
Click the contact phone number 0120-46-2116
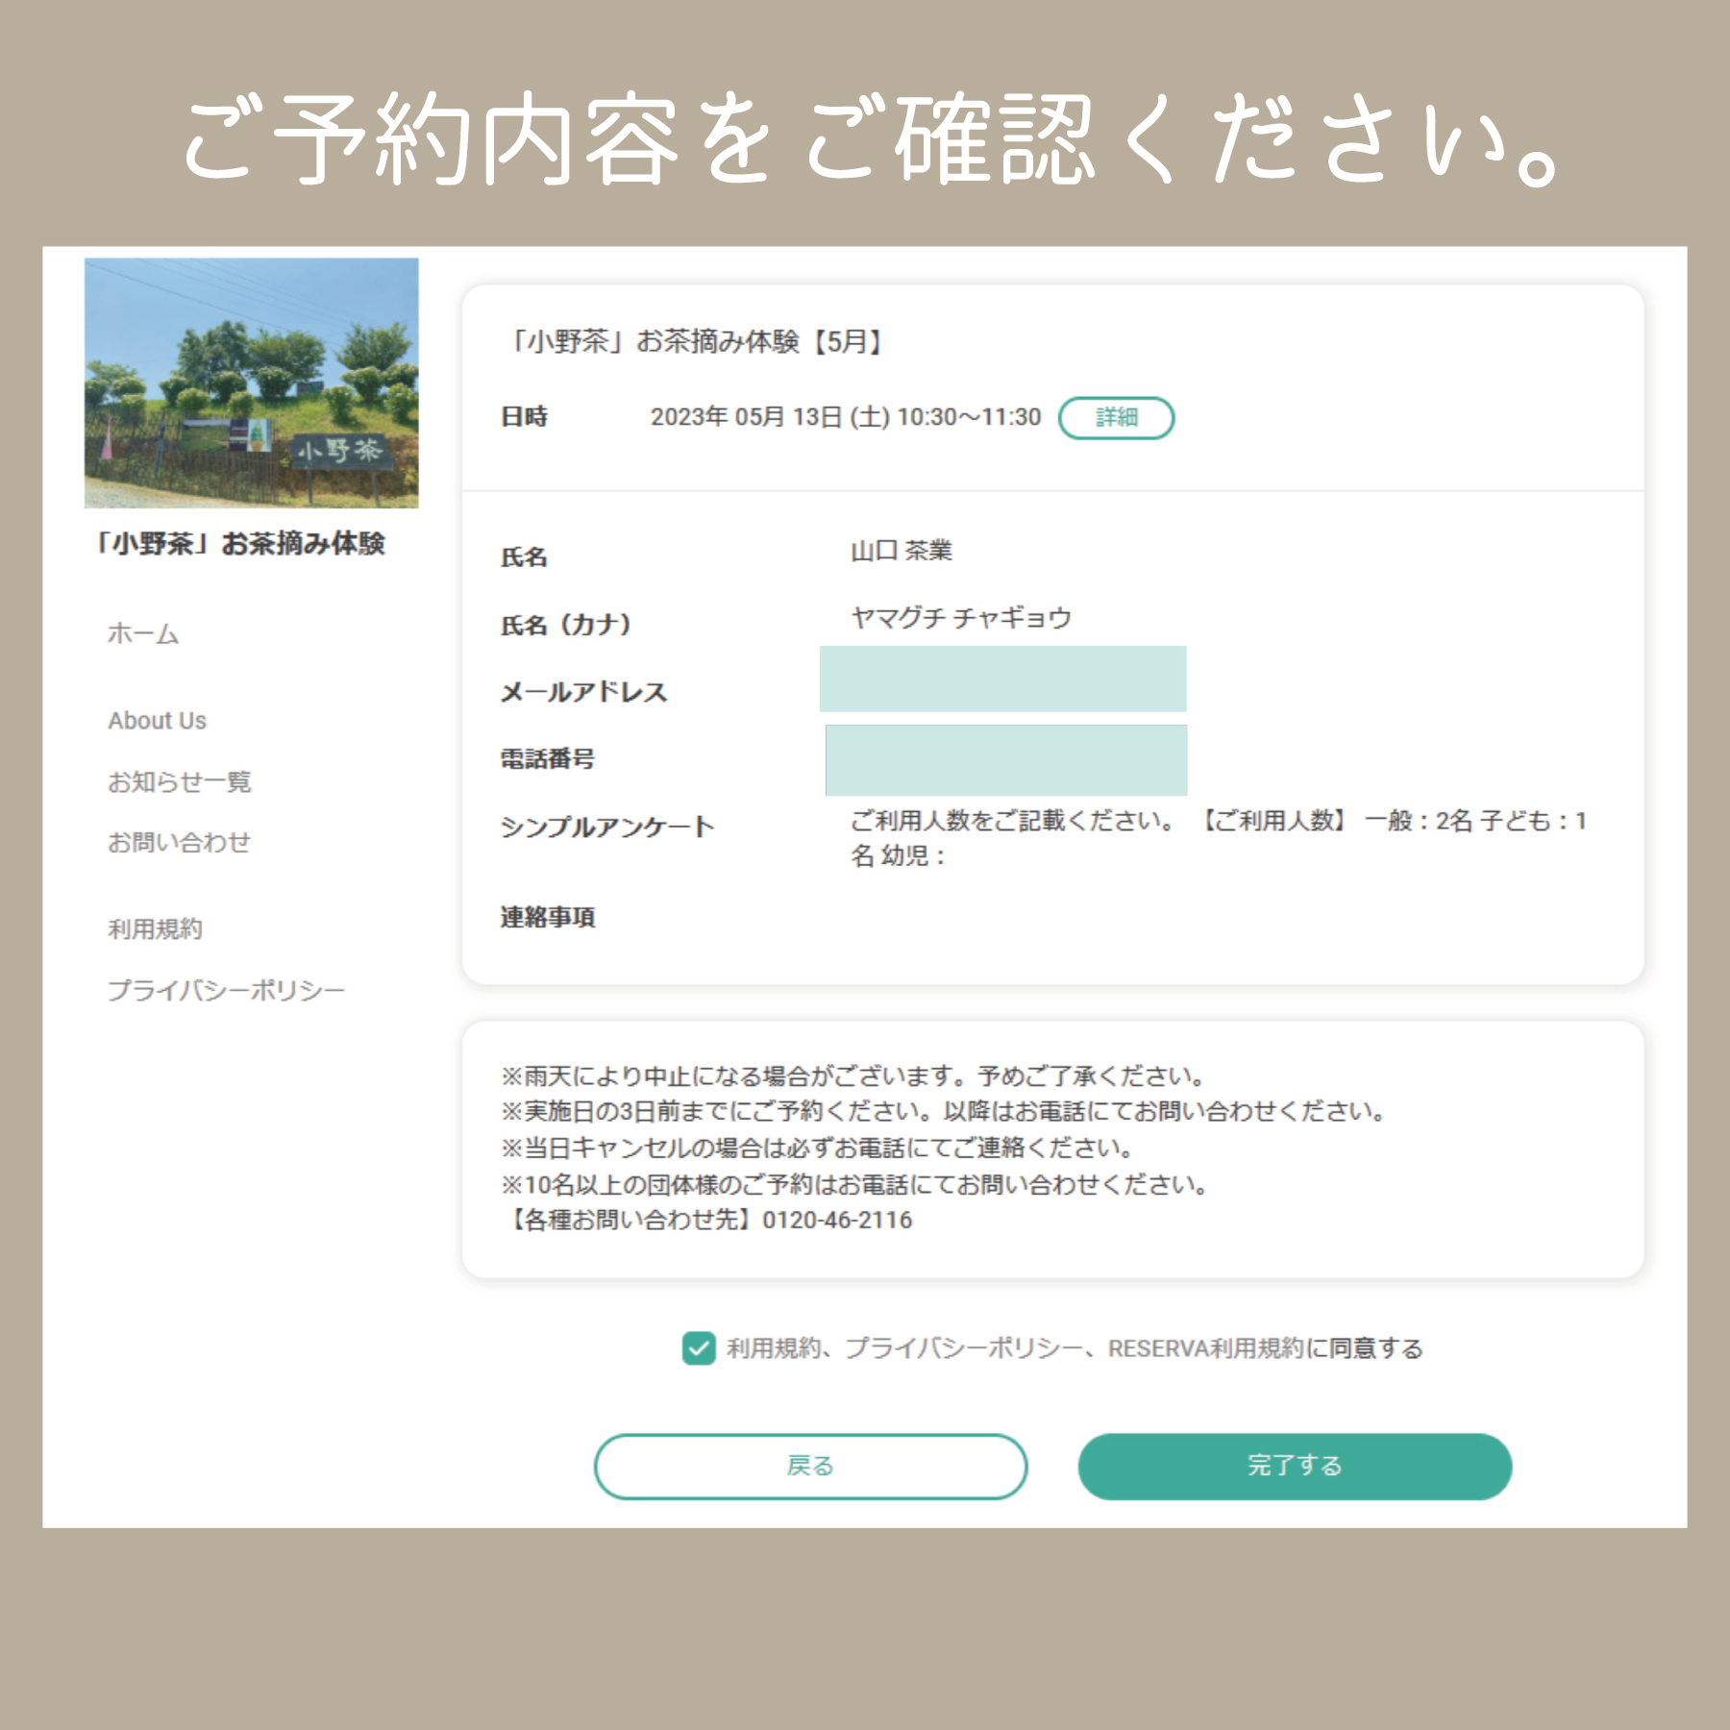pos(837,1221)
